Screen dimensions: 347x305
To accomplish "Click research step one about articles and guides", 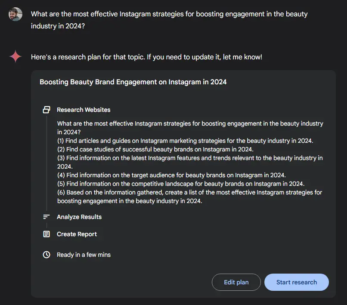I will point(185,141).
